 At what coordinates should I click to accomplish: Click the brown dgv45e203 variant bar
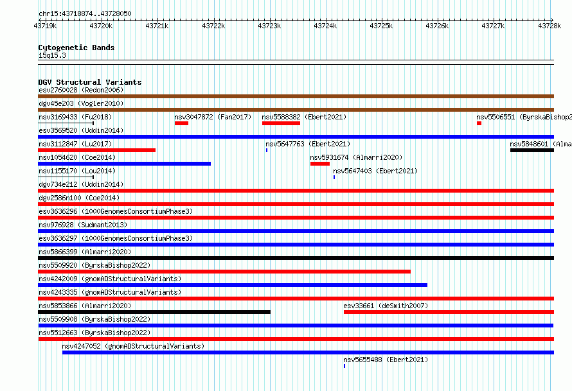(x=296, y=110)
